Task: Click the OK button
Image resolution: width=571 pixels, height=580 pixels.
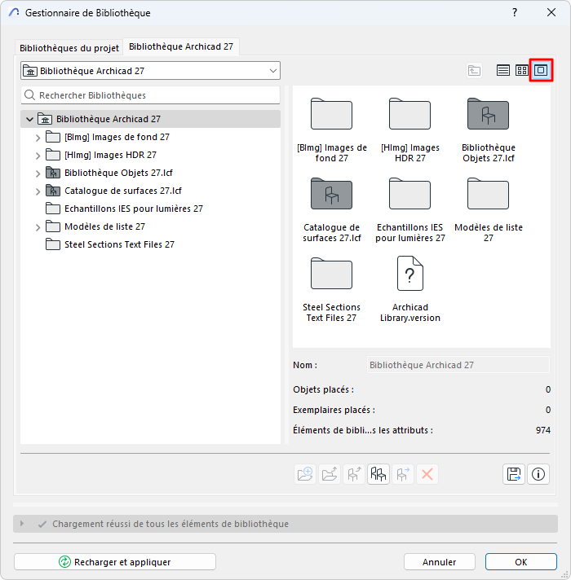Action: tap(521, 562)
